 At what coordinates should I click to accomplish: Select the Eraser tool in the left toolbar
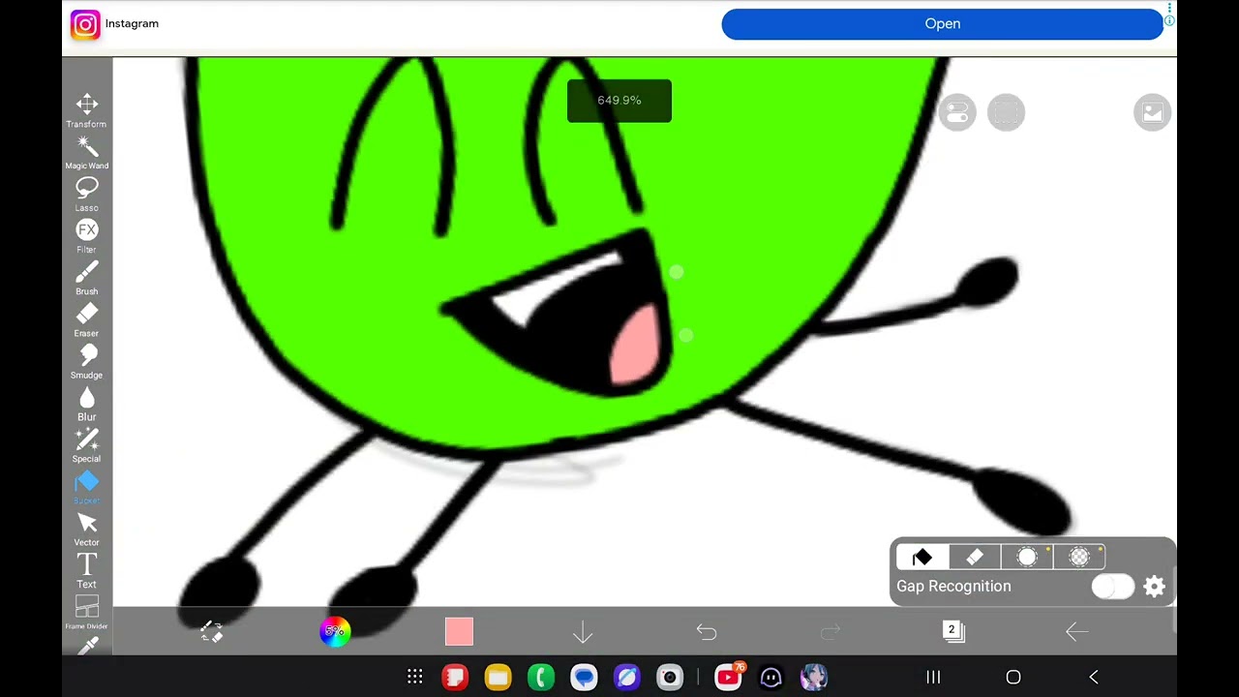87,319
